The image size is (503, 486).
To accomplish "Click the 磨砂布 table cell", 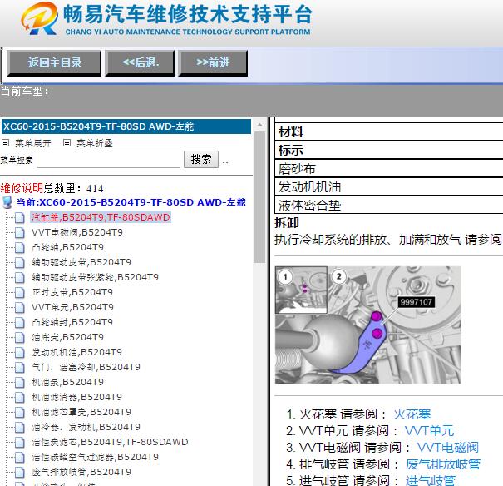I will 389,169.
